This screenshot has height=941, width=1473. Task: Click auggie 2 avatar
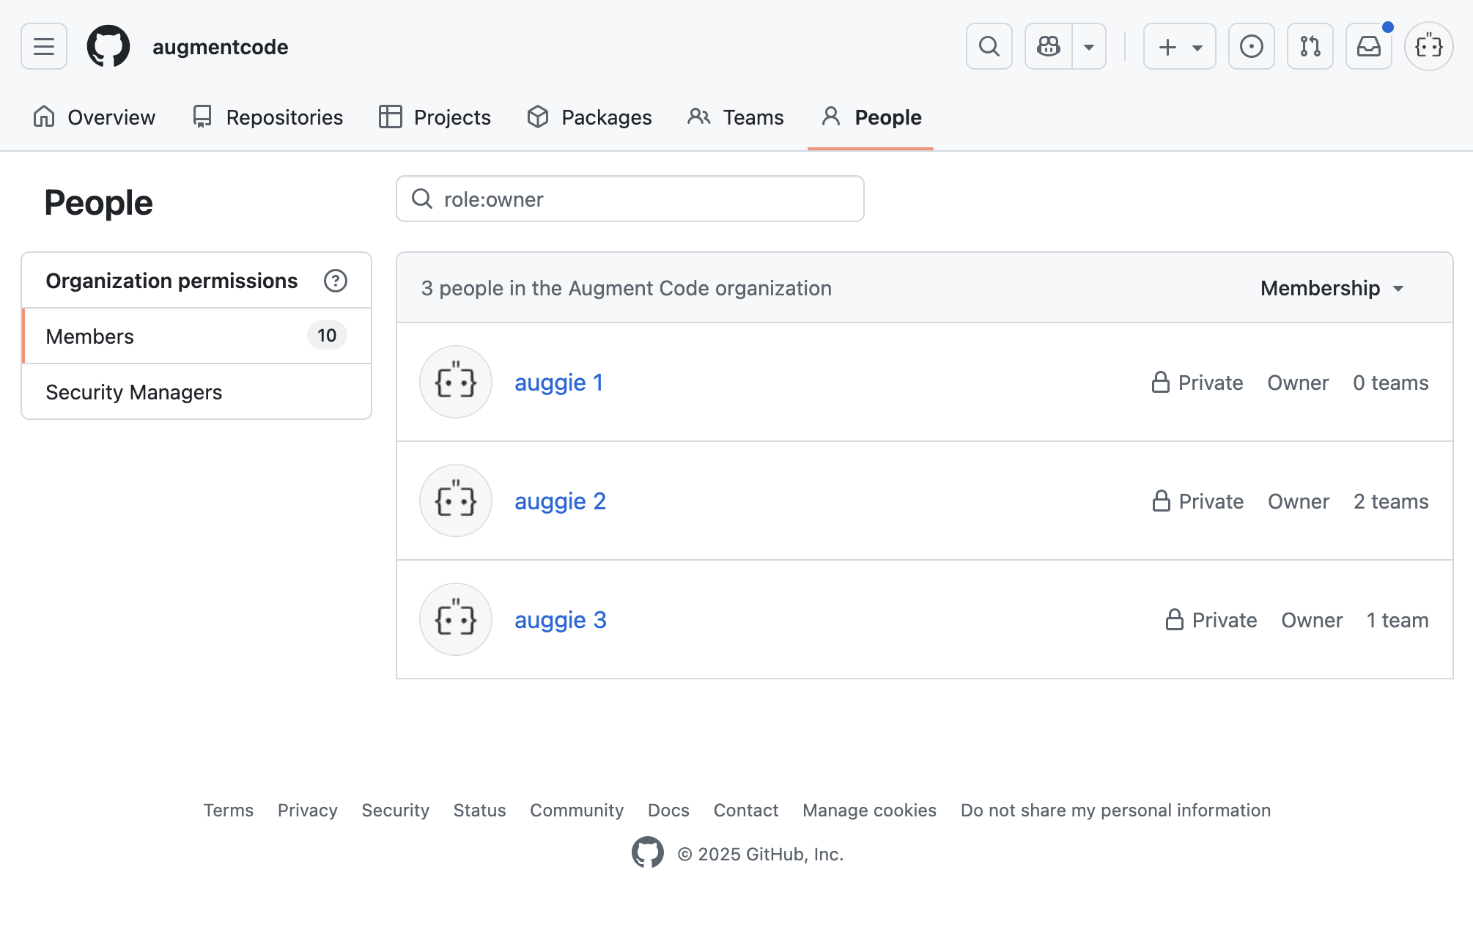456,501
